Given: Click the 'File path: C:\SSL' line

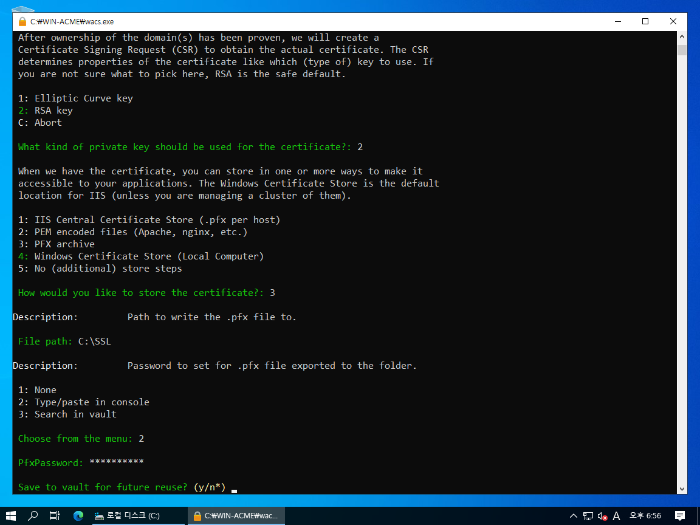Looking at the screenshot, I should click(x=64, y=341).
